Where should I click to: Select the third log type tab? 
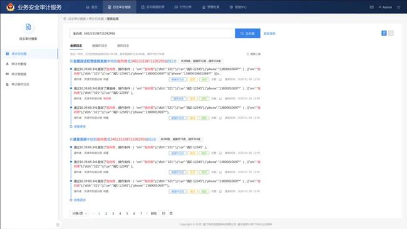coord(123,46)
